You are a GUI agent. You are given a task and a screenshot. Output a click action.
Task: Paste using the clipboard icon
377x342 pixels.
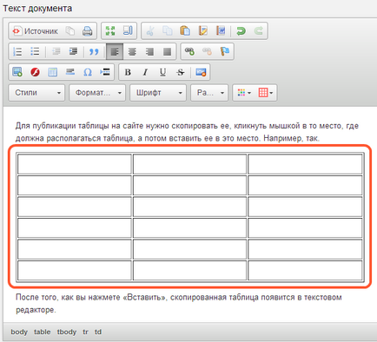[185, 30]
